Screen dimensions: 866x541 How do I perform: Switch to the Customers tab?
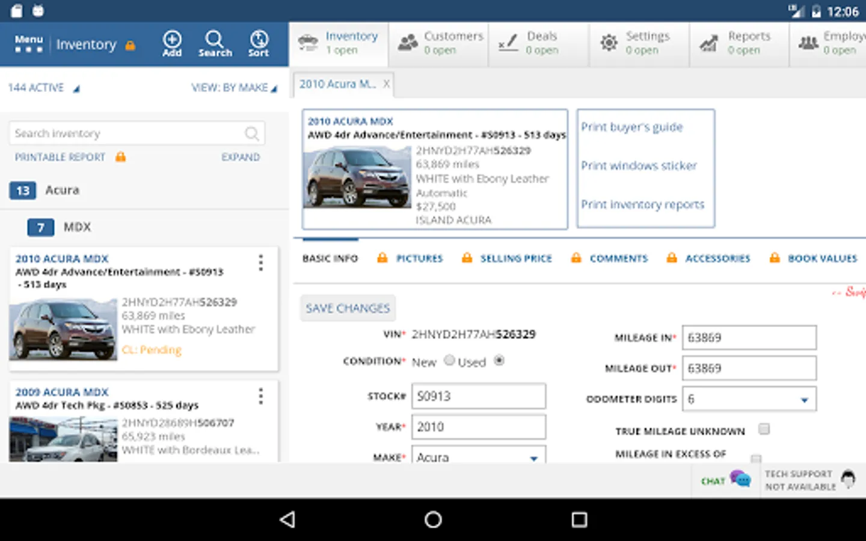(x=439, y=43)
